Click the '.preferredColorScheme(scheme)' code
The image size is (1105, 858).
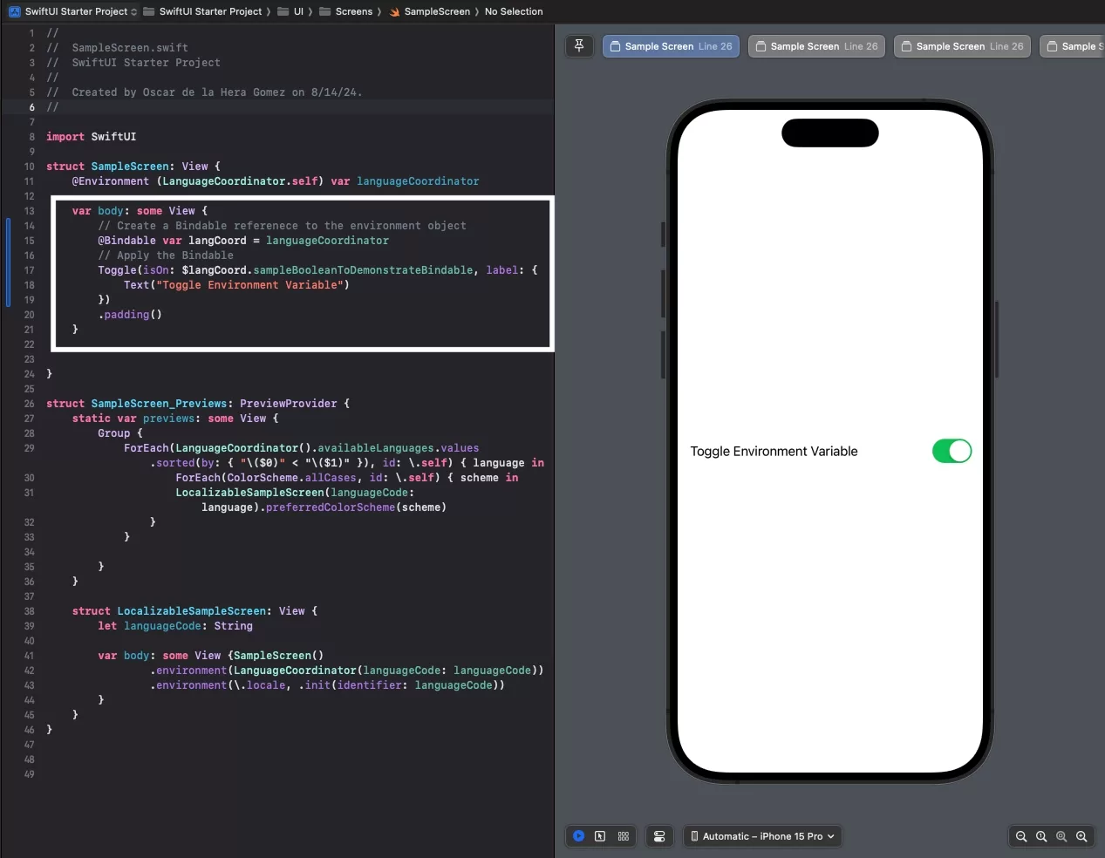pyautogui.click(x=353, y=507)
